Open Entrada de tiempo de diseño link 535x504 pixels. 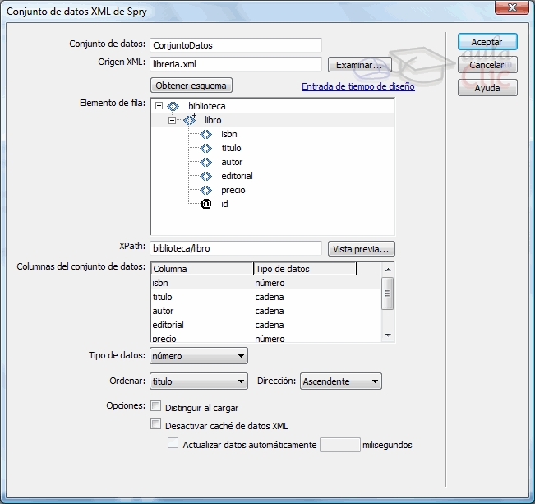pos(358,86)
